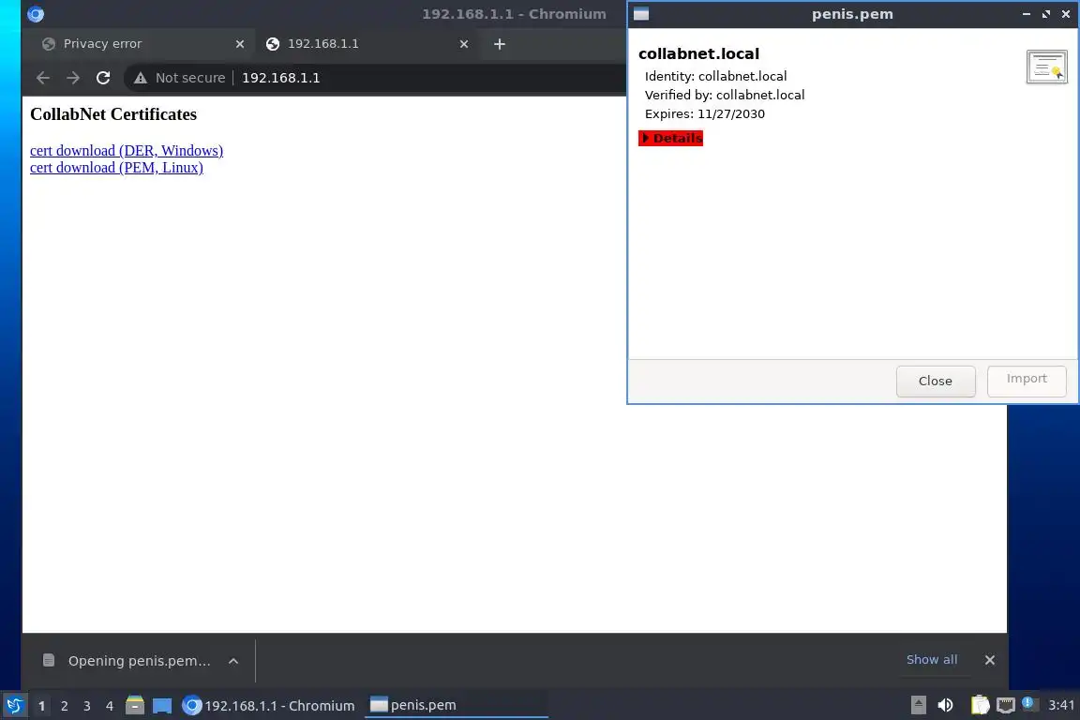Focus penis.pem from the taskbar
Viewport: 1080px width, 720px height.
click(x=456, y=706)
